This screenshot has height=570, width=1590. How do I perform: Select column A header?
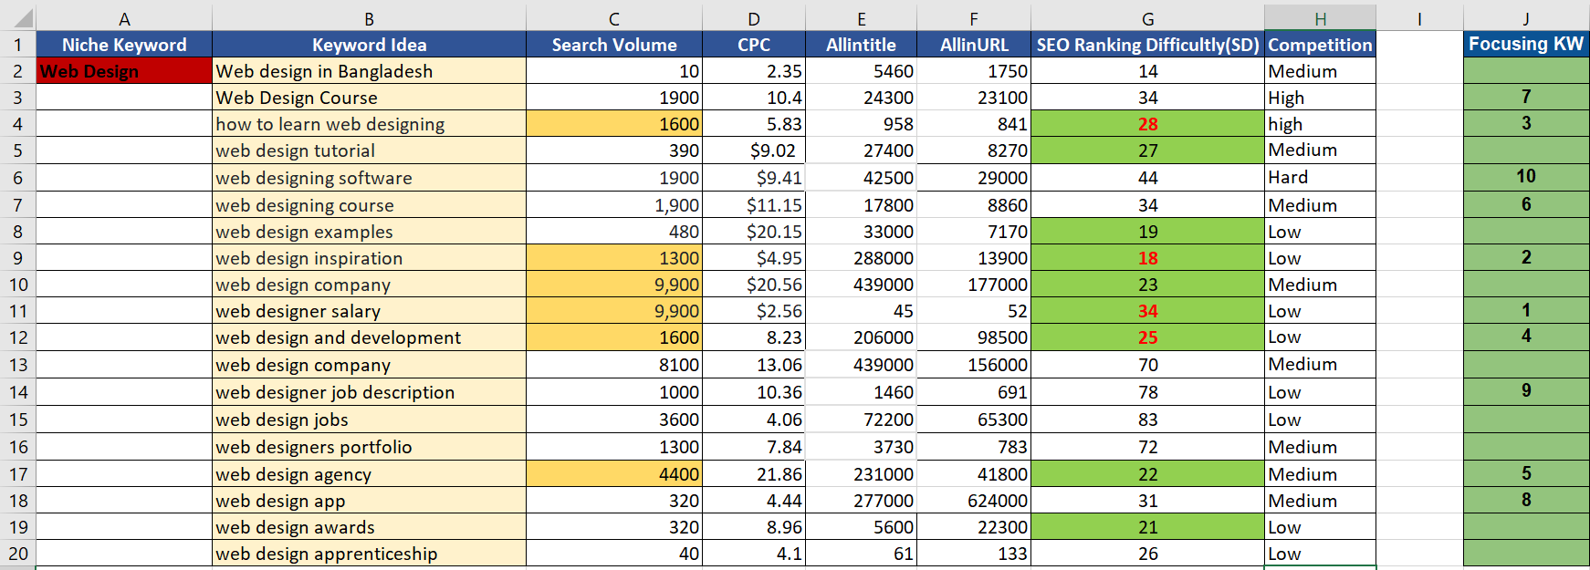click(x=124, y=18)
